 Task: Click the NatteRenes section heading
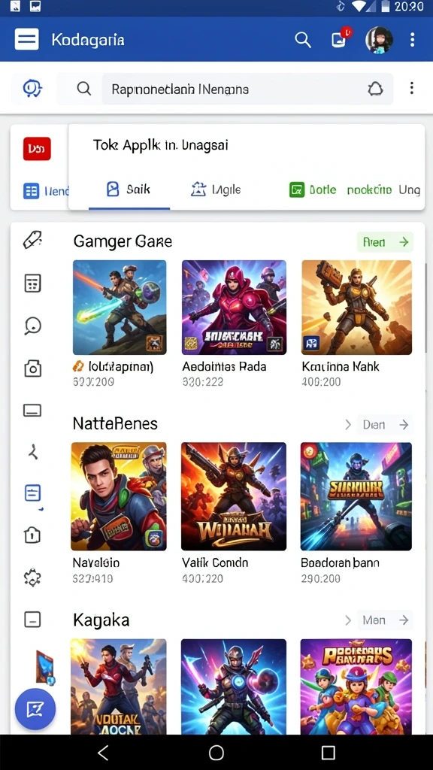tap(115, 423)
